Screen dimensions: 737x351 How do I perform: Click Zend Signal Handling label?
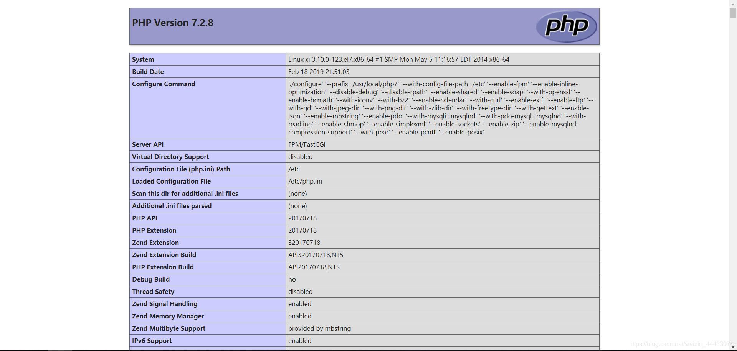pos(165,304)
